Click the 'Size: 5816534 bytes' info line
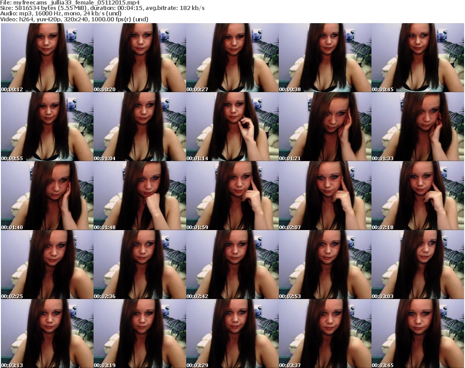Viewport: 465px width, 368px height. (x=102, y=8)
